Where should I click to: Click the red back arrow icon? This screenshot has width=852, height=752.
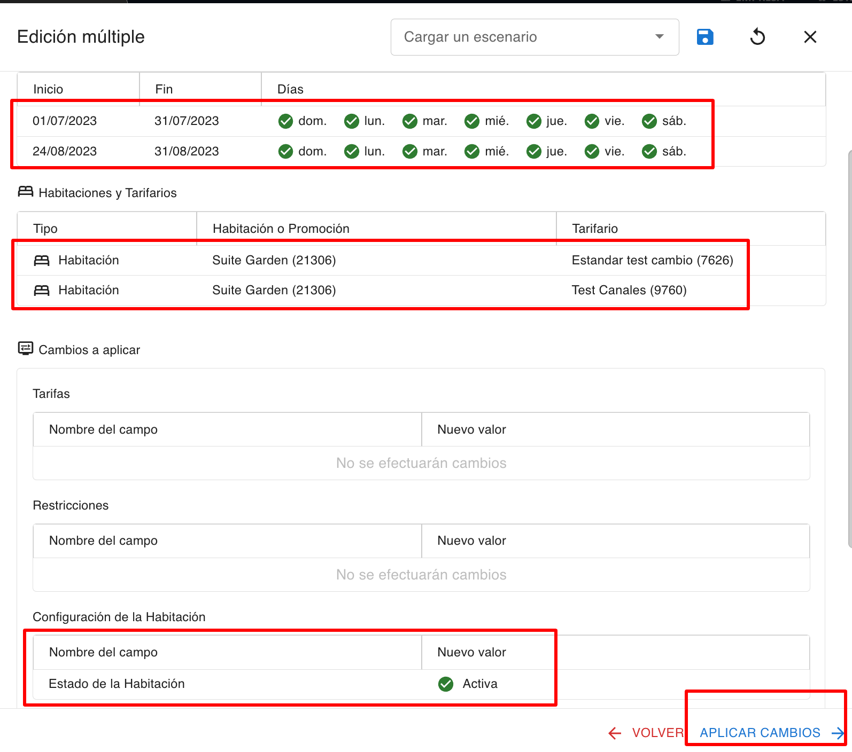pyautogui.click(x=615, y=733)
